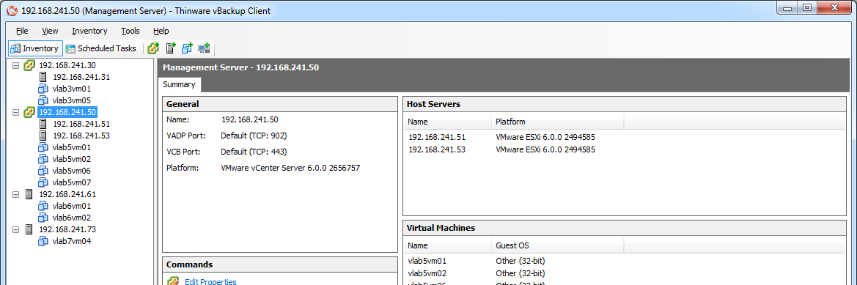Click the VCB Port value Default (TCP: 443)
The height and width of the screenshot is (285, 857).
(254, 152)
